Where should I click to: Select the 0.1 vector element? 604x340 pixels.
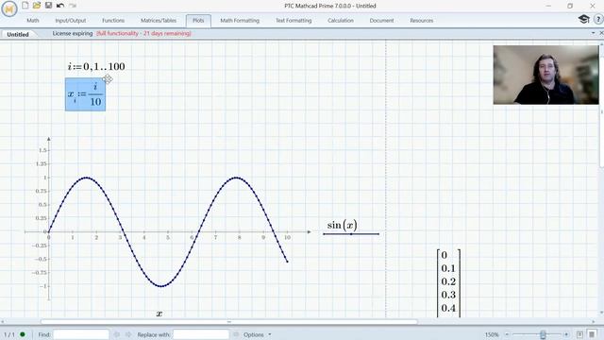(448, 268)
